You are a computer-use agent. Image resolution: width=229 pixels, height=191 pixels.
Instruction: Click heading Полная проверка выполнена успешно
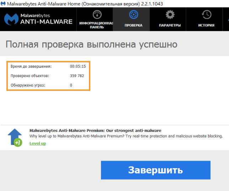[92, 44]
